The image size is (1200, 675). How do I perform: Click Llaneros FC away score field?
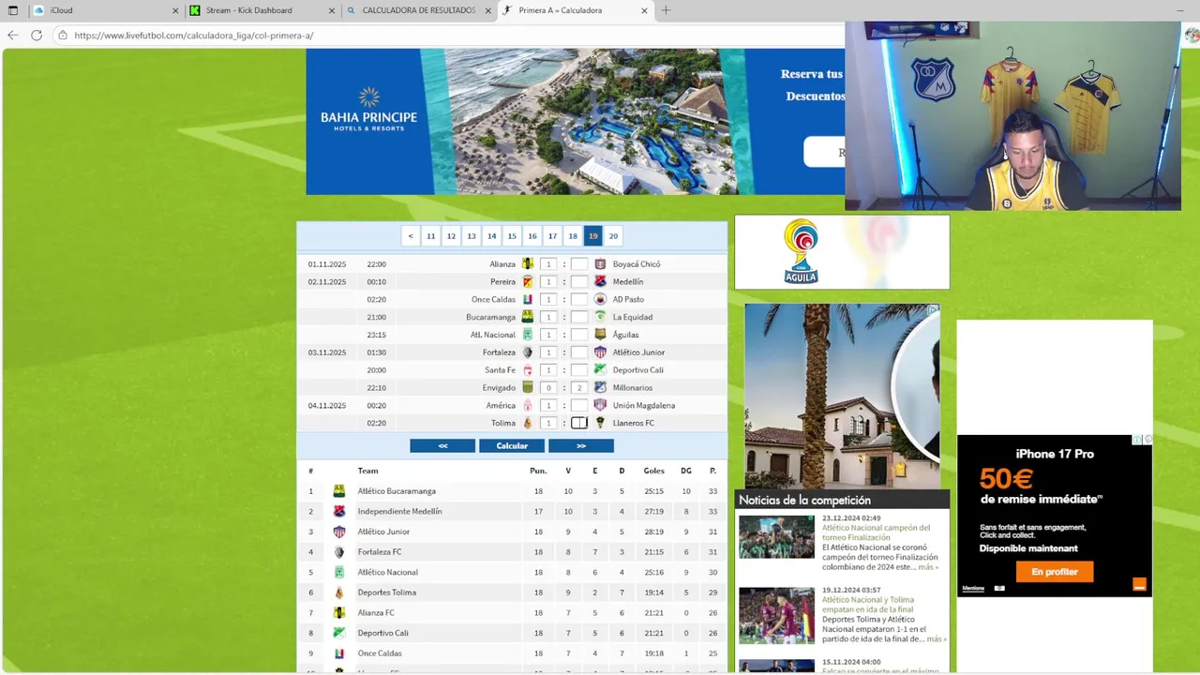[579, 423]
